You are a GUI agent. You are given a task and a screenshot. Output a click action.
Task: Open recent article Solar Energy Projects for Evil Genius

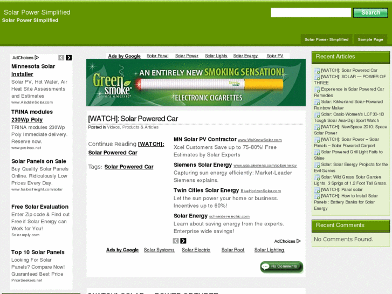351,167
